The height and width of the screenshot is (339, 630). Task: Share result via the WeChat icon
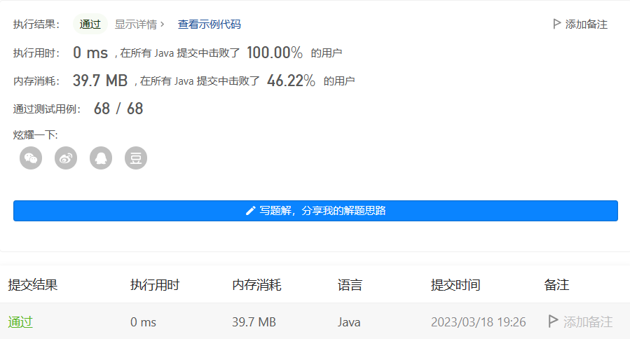coord(31,158)
